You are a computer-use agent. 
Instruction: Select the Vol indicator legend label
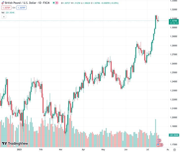pyautogui.click(x=3, y=12)
